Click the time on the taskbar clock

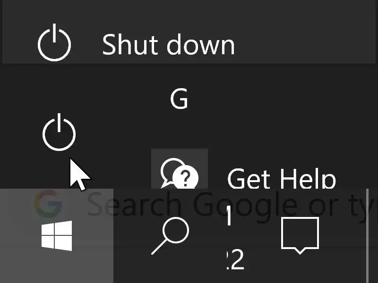pyautogui.click(x=230, y=217)
